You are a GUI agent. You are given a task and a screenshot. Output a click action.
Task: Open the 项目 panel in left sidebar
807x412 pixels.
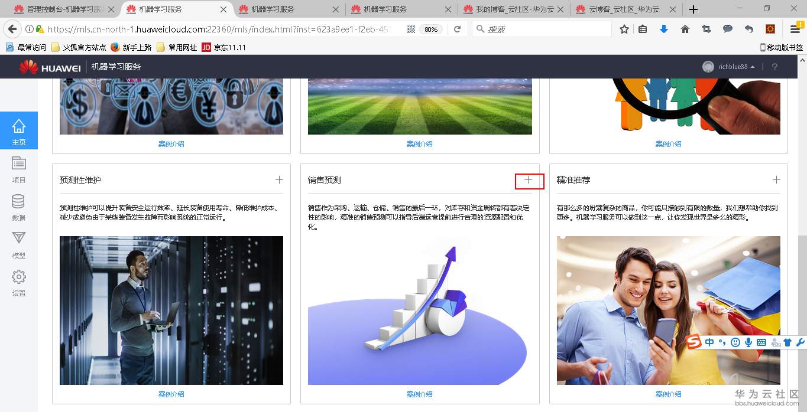point(18,168)
